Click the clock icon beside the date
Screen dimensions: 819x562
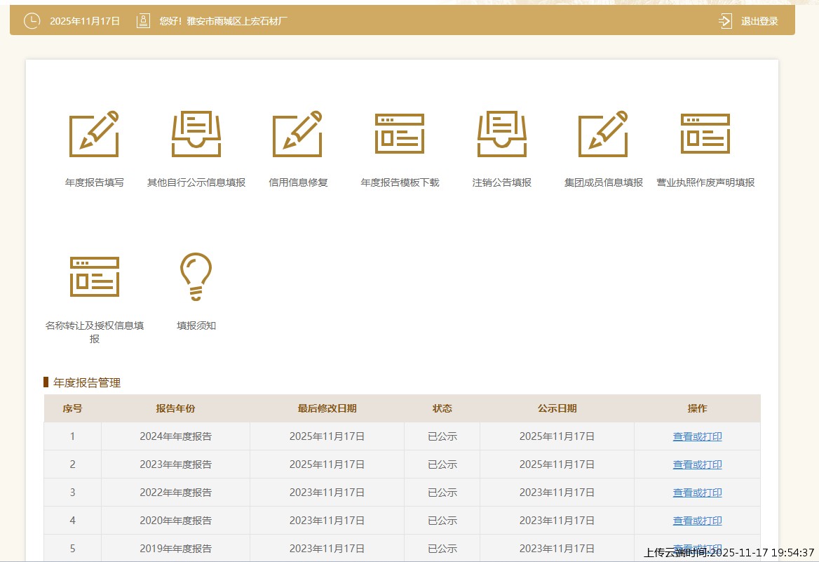(32, 21)
